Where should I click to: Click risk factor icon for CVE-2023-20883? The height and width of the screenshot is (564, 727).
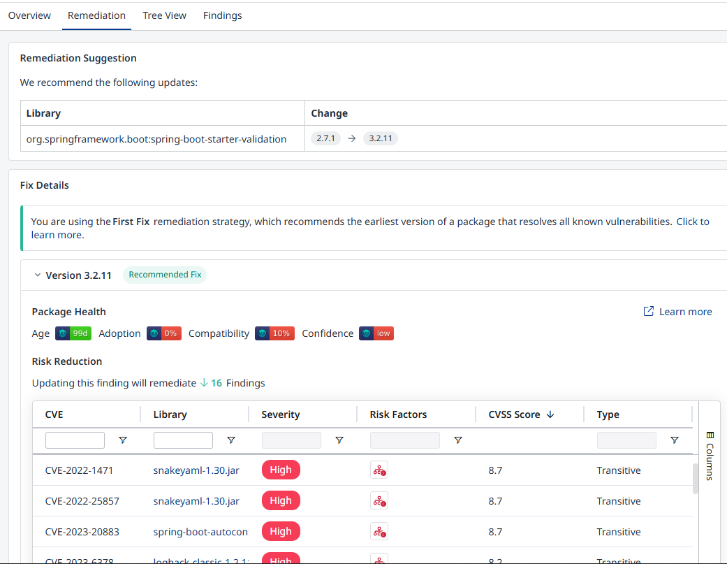379,532
